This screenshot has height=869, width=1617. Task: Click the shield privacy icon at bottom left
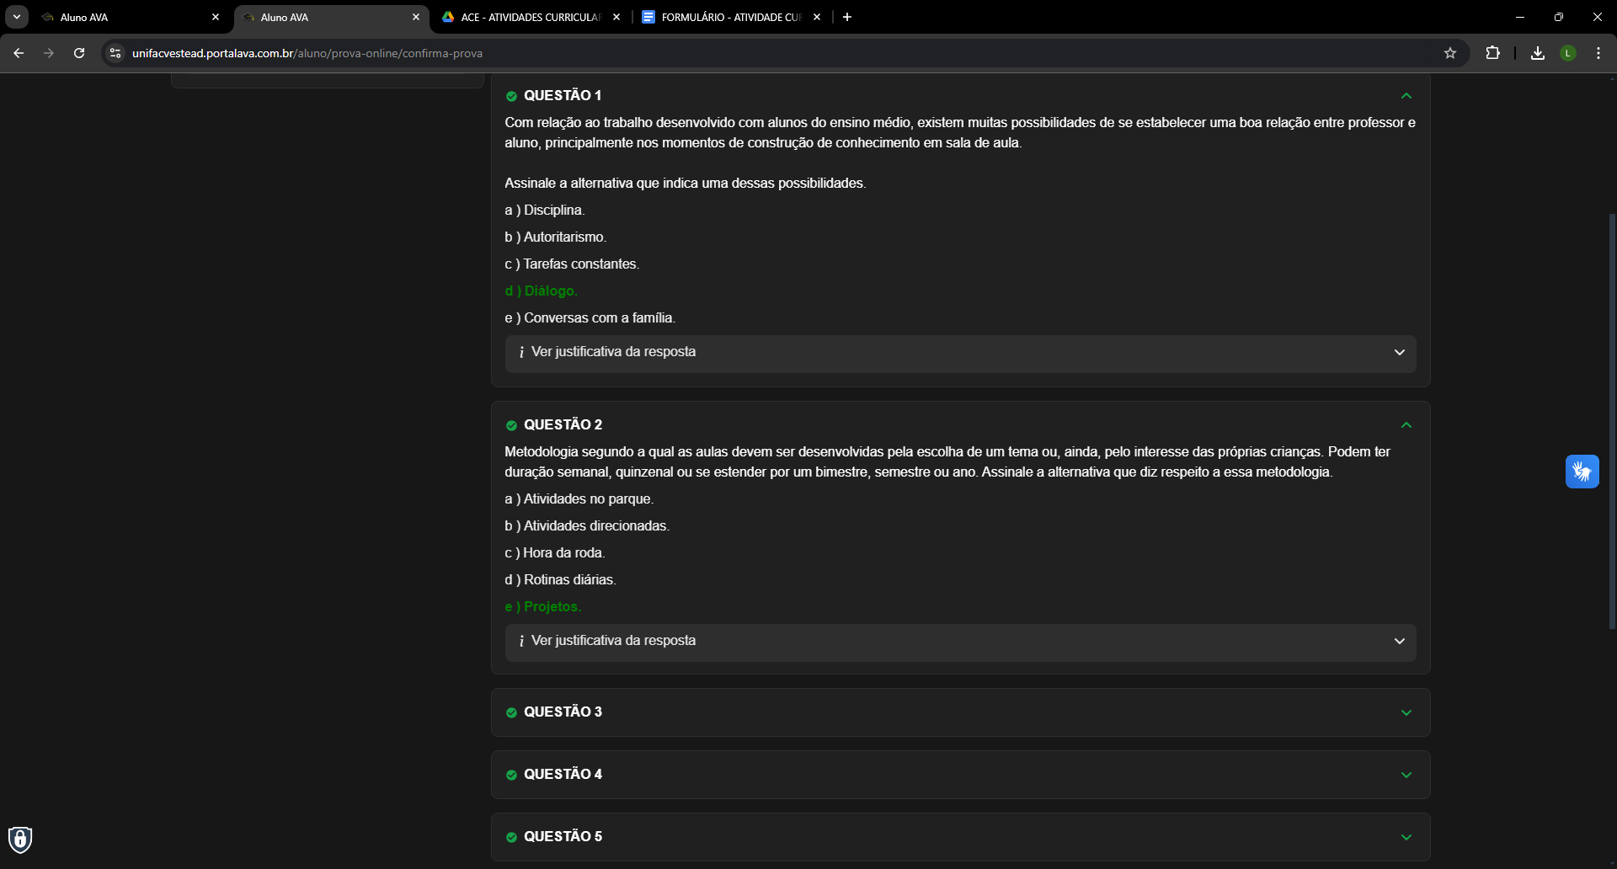pyautogui.click(x=20, y=839)
